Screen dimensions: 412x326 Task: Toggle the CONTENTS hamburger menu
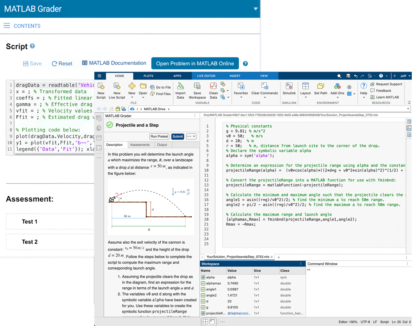point(7,26)
